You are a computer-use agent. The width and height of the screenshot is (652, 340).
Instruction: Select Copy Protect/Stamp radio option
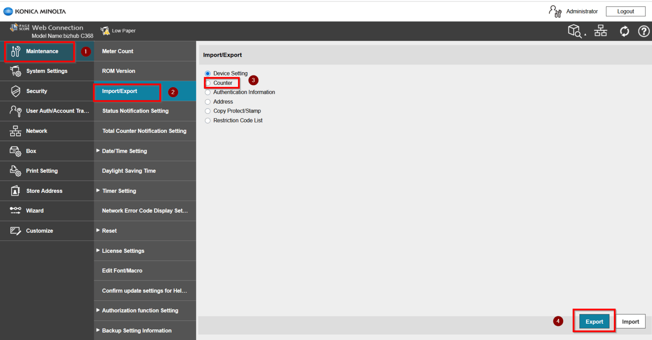pyautogui.click(x=208, y=111)
